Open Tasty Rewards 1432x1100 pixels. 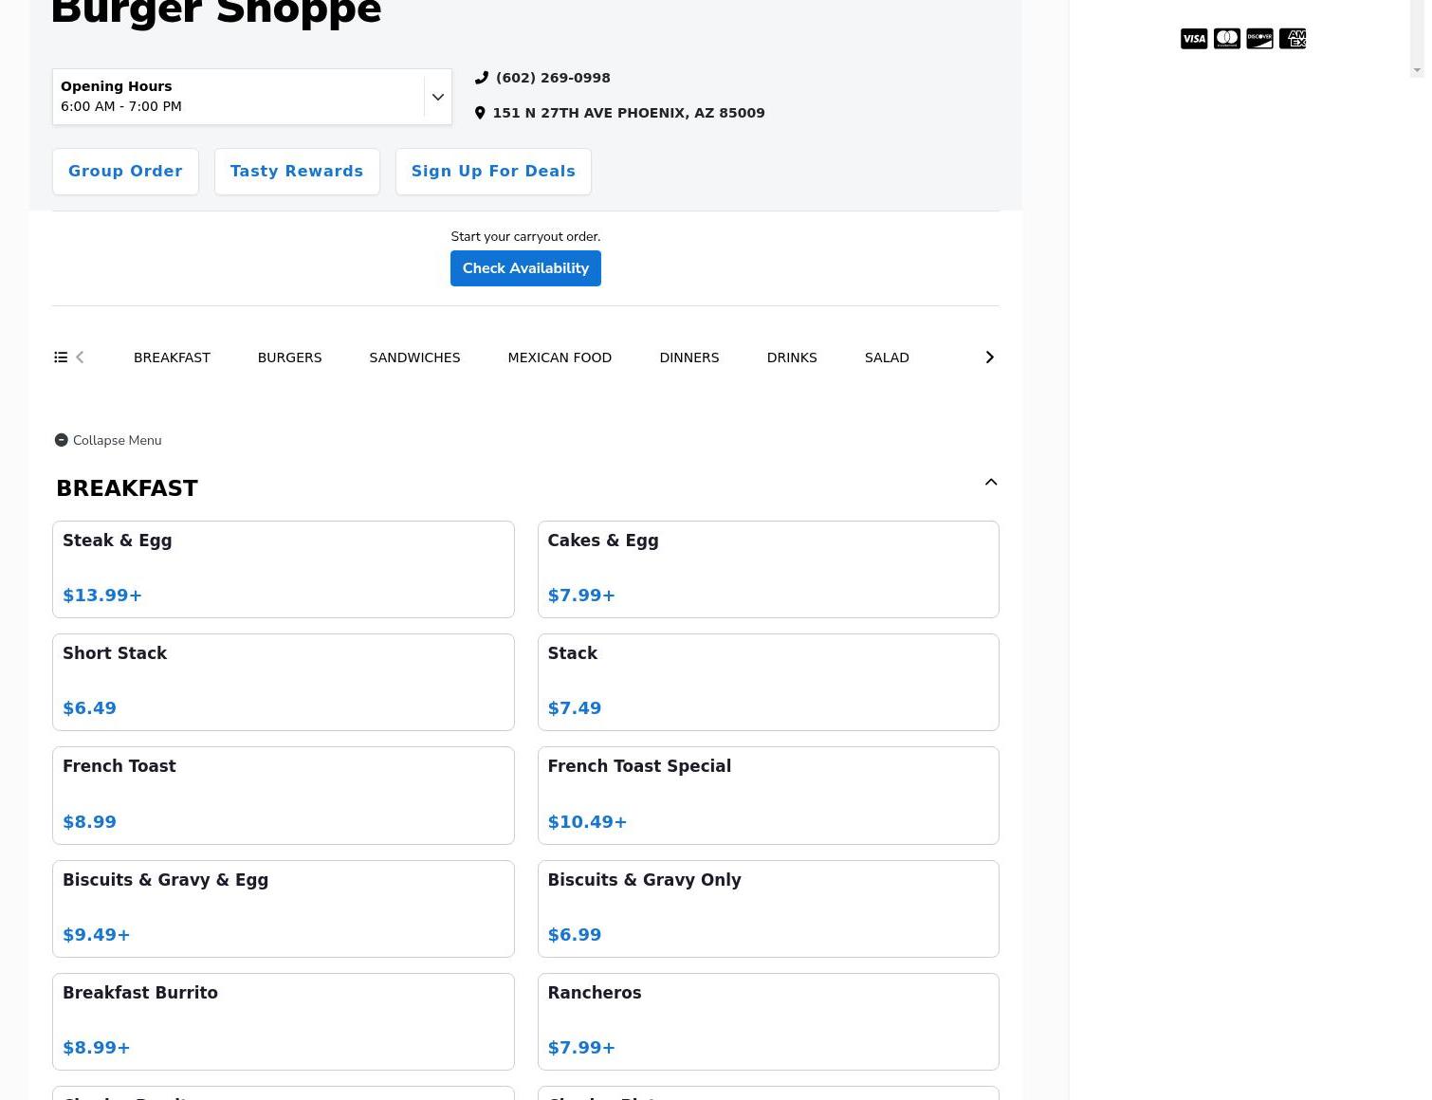click(x=297, y=172)
